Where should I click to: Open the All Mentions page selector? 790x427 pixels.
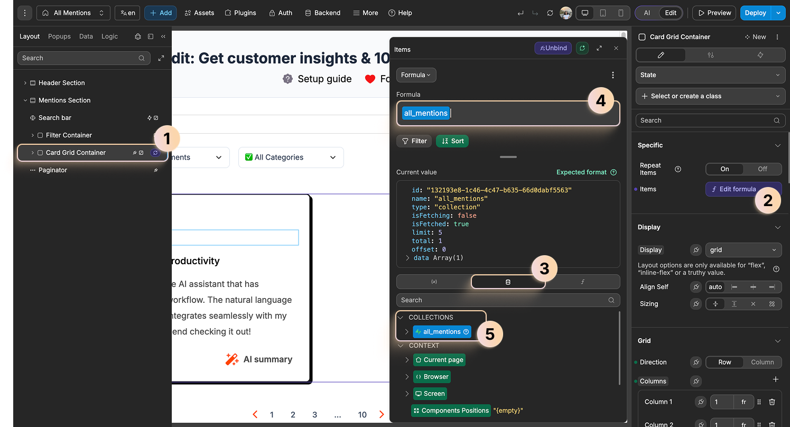73,13
